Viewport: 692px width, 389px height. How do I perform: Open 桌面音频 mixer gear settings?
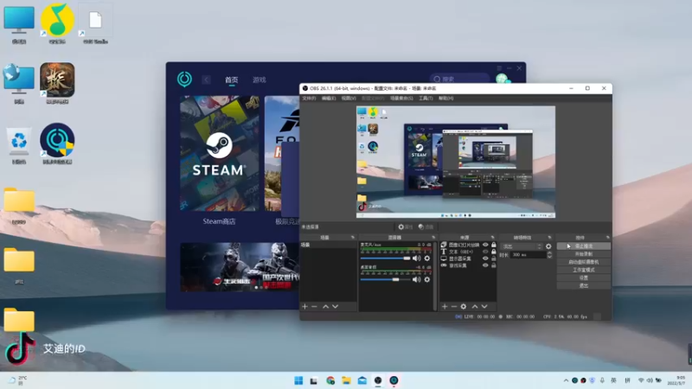tap(426, 279)
